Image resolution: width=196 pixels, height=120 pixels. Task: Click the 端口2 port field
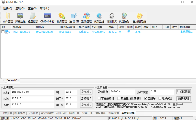tap(71, 99)
